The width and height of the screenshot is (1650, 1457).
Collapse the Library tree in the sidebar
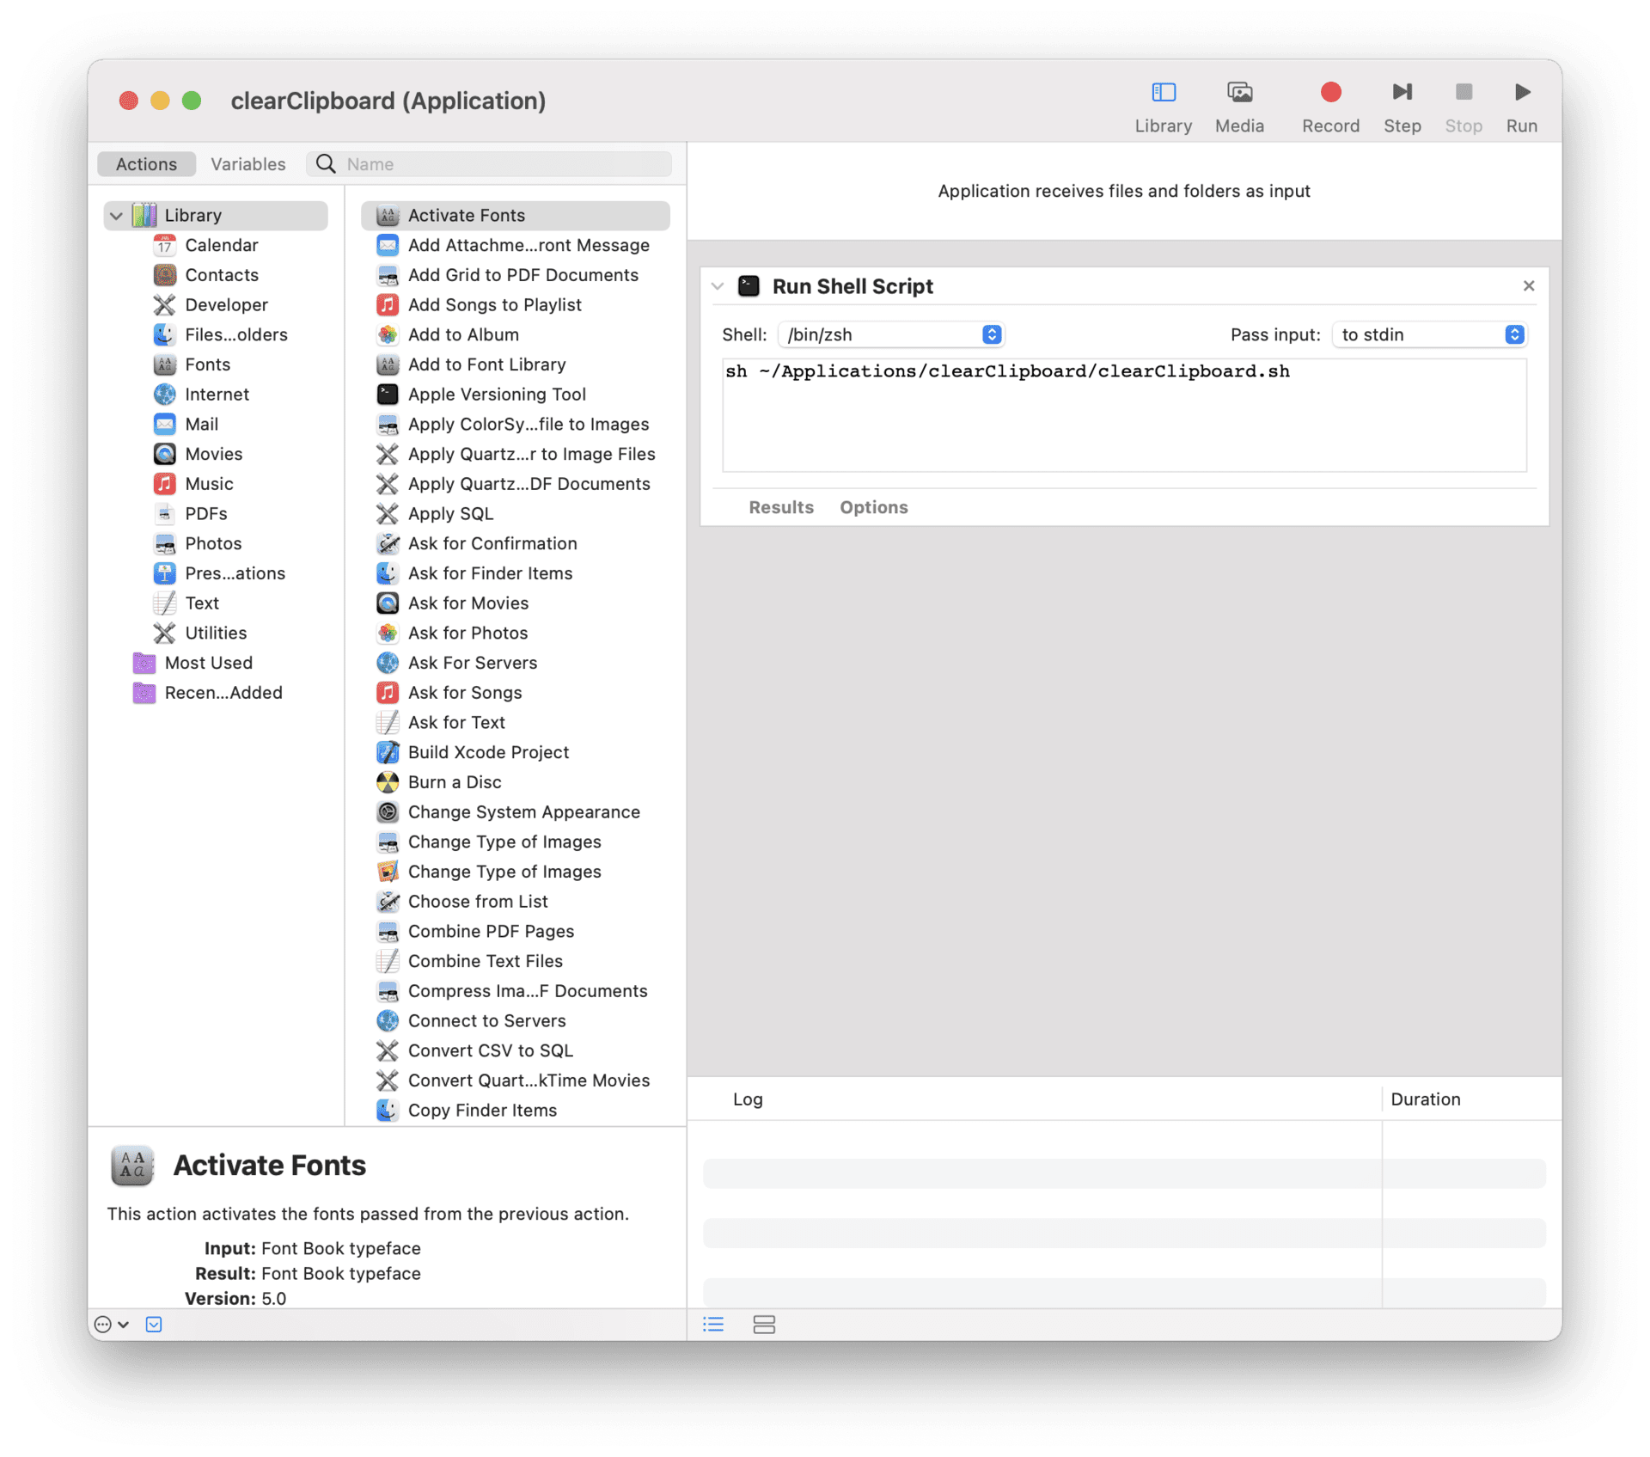pyautogui.click(x=117, y=215)
